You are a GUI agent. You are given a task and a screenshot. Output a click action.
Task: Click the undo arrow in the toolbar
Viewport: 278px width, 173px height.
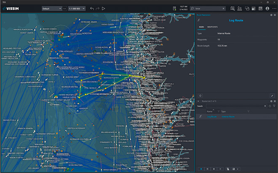coord(92,8)
